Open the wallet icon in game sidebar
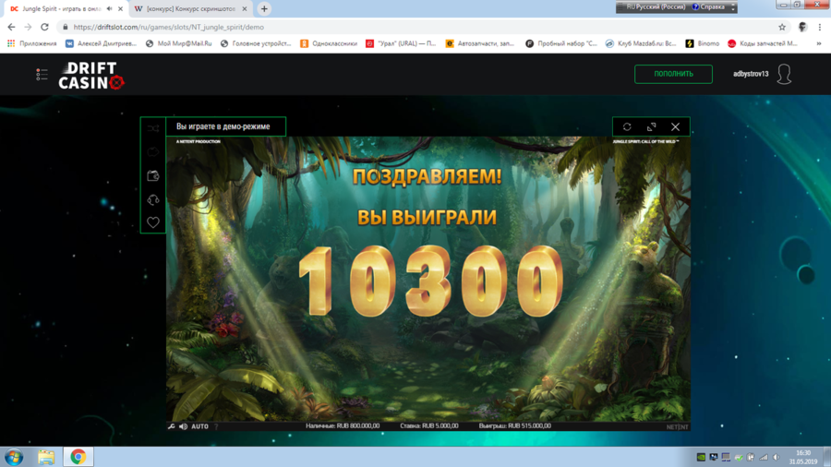The width and height of the screenshot is (831, 467). (153, 175)
